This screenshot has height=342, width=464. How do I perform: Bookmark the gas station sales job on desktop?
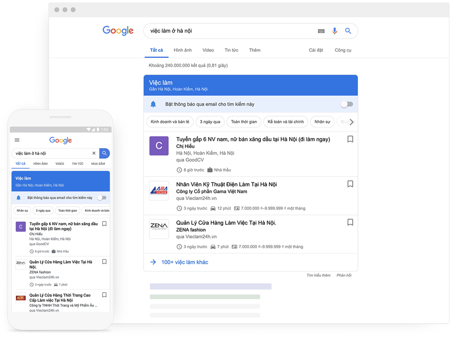click(x=350, y=139)
